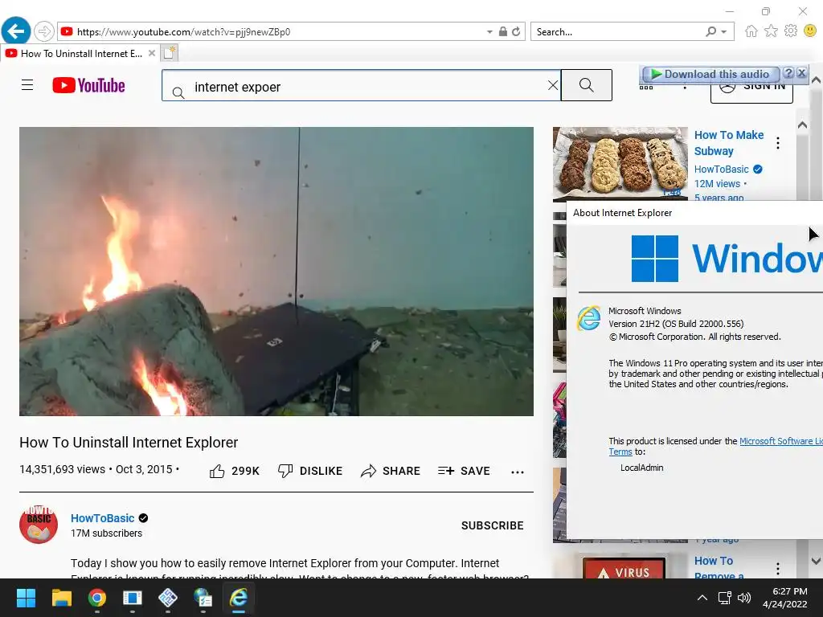Click SAVE to playlist button
This screenshot has width=823, height=617.
click(x=464, y=471)
